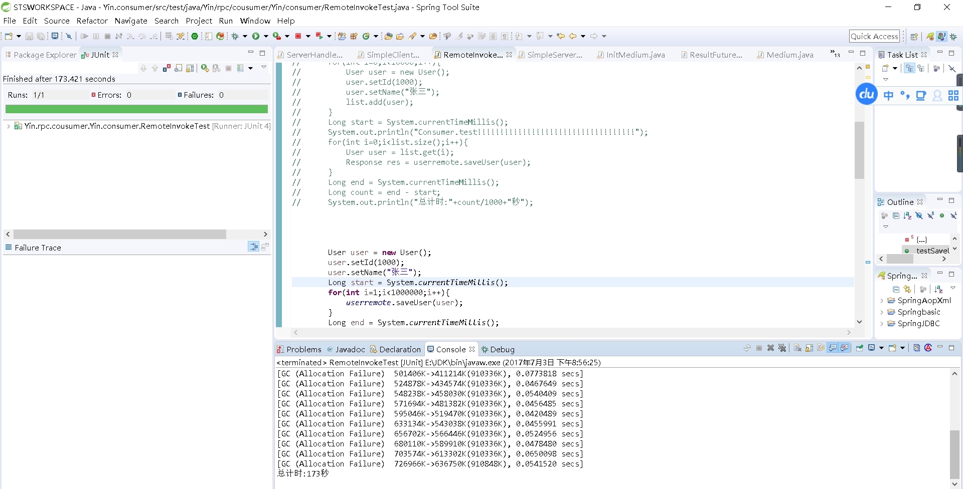The height and width of the screenshot is (489, 963).
Task: Open the Navigate menu
Action: pyautogui.click(x=131, y=21)
